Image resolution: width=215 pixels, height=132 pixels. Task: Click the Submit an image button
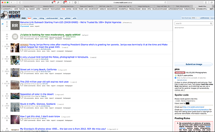point(194,64)
